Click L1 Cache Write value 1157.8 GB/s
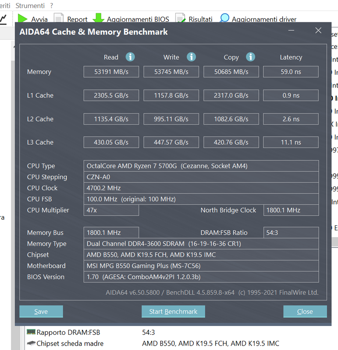The image size is (338, 350). [171, 95]
